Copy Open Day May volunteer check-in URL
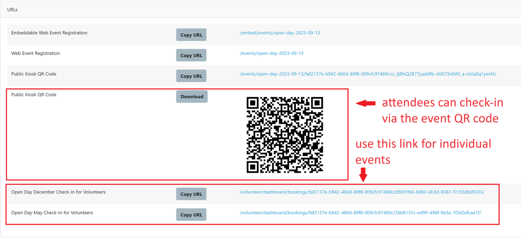Viewport: 521px width, 238px height. 191,215
